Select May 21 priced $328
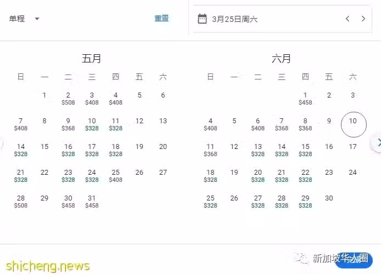The image size is (381, 275). (21, 176)
